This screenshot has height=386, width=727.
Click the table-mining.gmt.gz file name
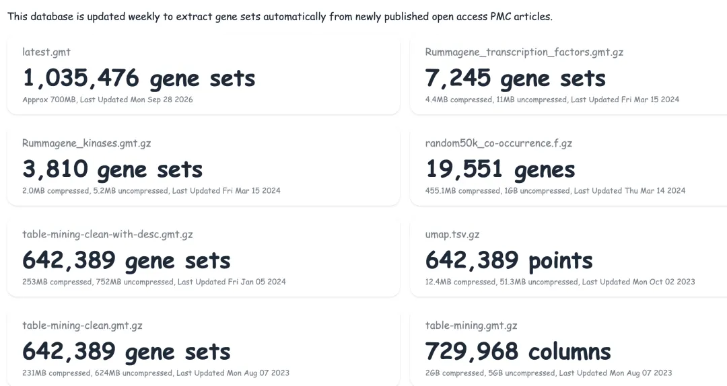[x=471, y=325]
